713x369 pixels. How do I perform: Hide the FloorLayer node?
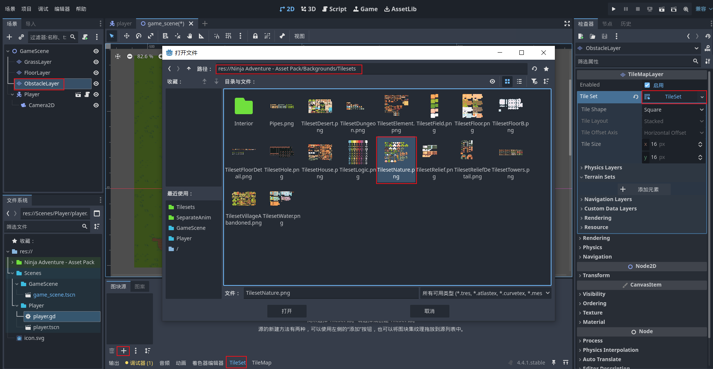96,73
